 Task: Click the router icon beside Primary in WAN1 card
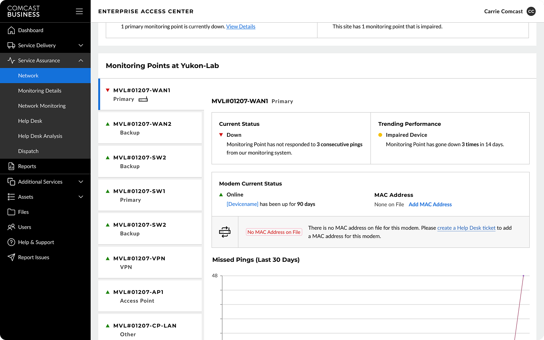click(143, 99)
